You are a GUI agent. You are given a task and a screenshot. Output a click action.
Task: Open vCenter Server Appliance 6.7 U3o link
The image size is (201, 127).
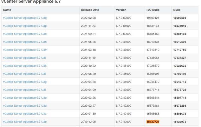(x=25, y=34)
